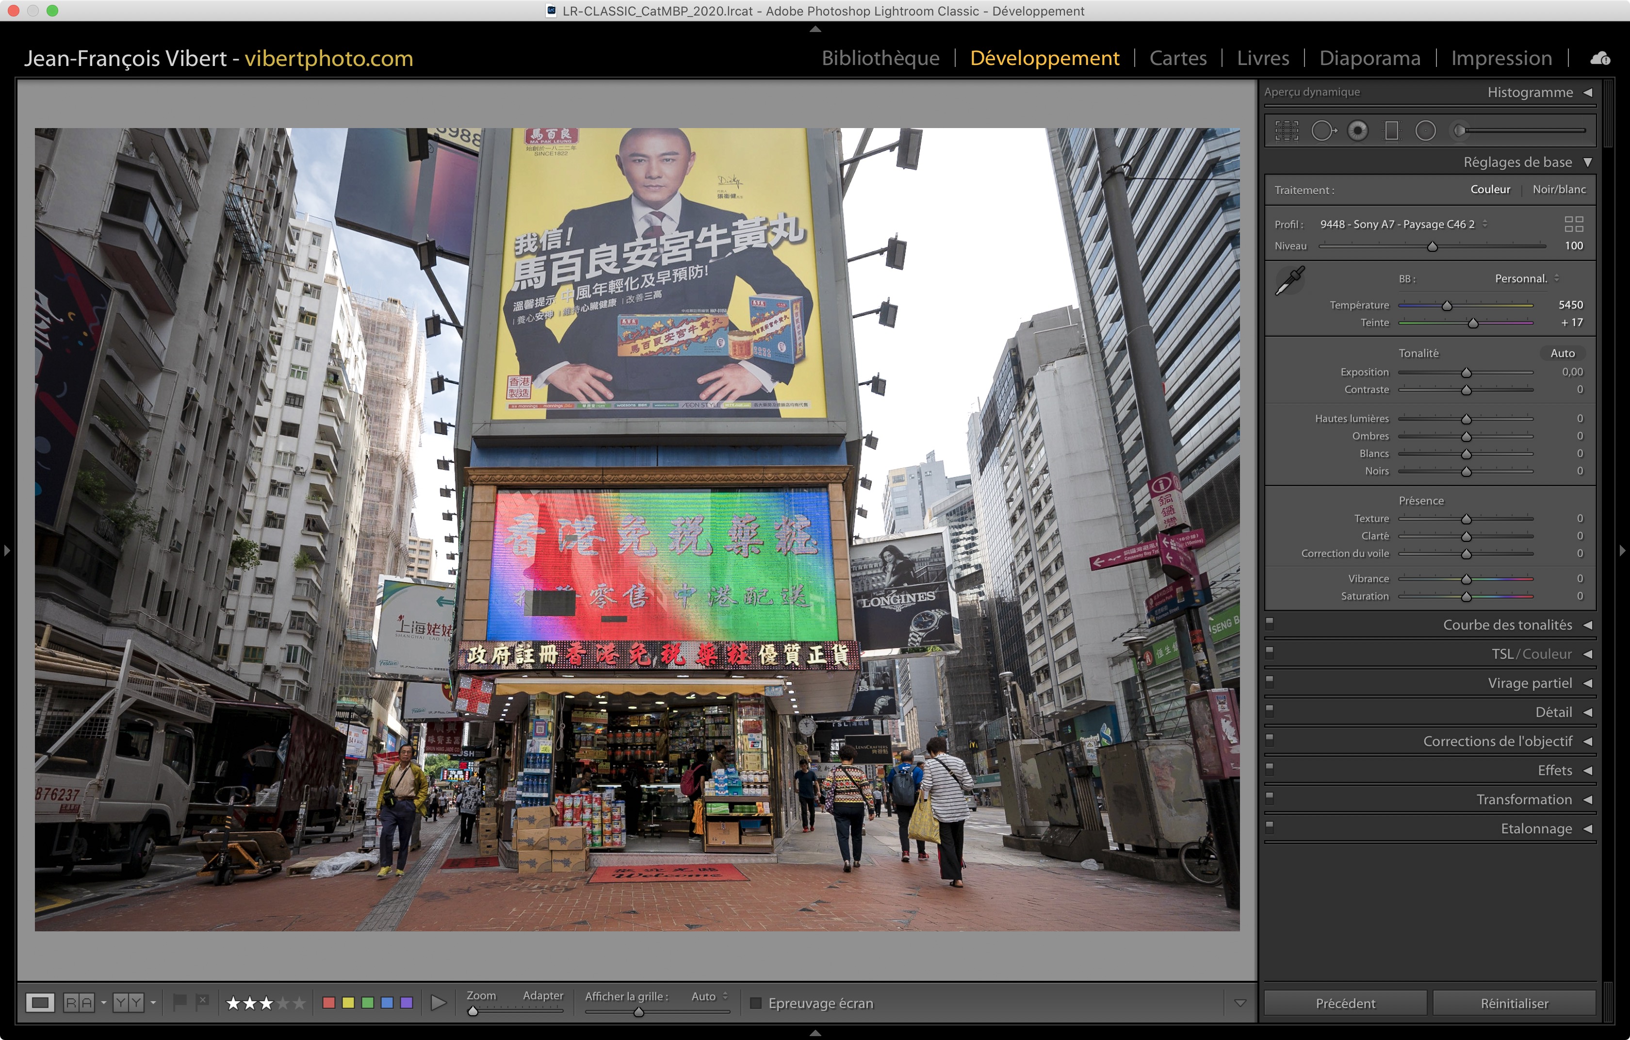Click the cloud sync status icon
Screen dimensions: 1630x1040
tap(1599, 59)
